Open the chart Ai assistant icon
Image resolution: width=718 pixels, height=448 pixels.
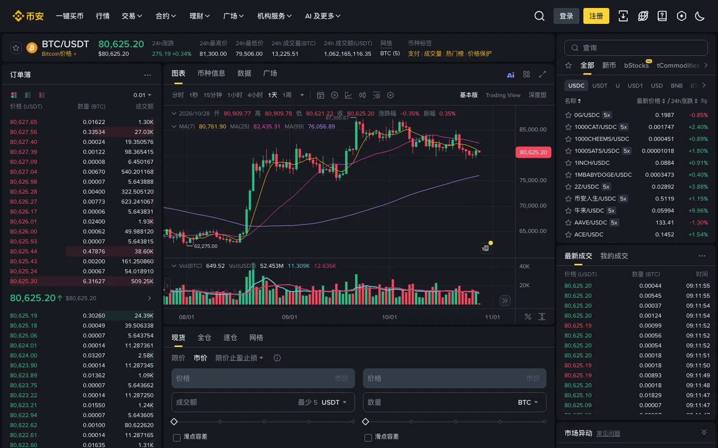(511, 75)
